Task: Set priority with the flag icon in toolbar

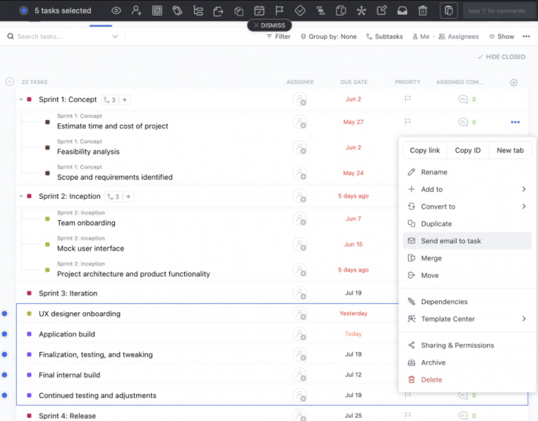Action: pos(278,10)
